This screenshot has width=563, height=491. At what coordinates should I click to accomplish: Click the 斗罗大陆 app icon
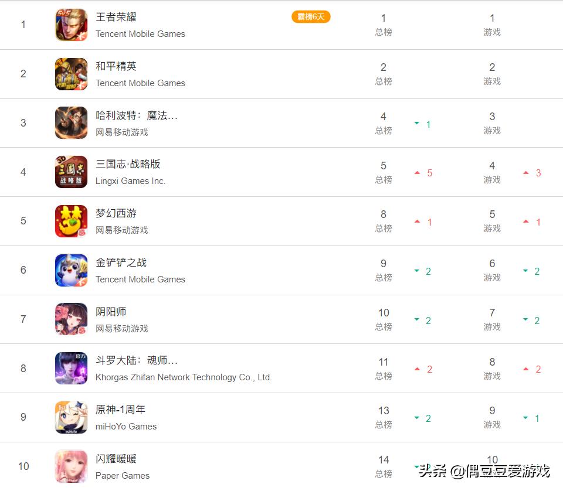pos(71,368)
